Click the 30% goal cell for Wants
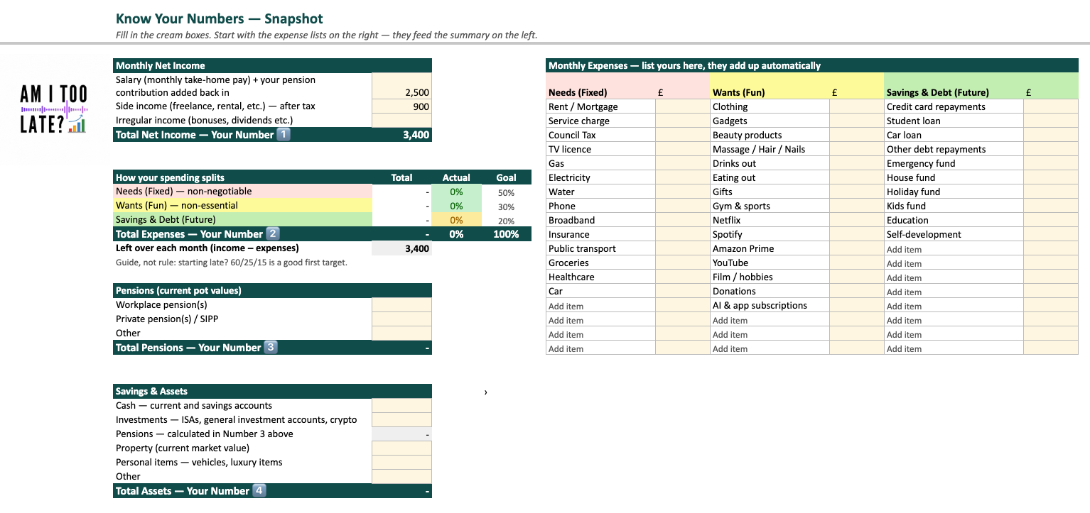The height and width of the screenshot is (513, 1090). [x=506, y=206]
